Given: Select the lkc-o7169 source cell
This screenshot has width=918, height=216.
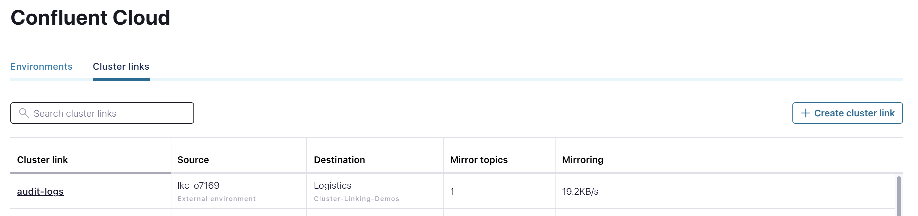Looking at the screenshot, I should [198, 185].
